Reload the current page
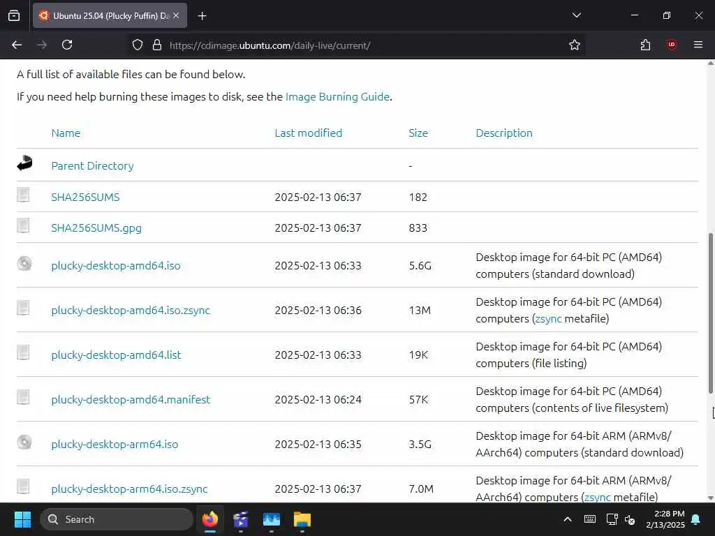This screenshot has height=536, width=715. pyautogui.click(x=67, y=45)
